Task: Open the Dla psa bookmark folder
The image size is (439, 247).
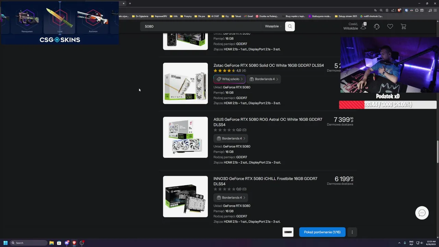Action: tap(200, 16)
